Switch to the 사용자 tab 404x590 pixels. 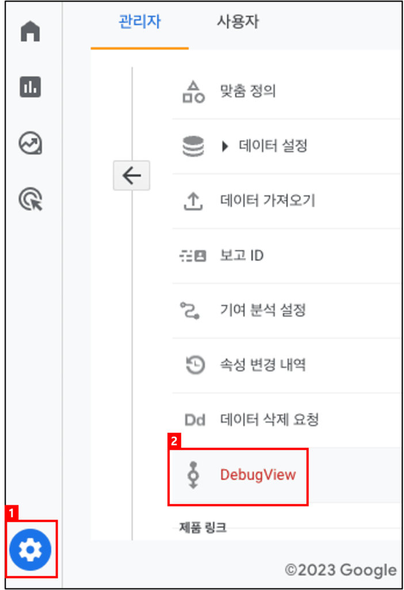point(238,21)
